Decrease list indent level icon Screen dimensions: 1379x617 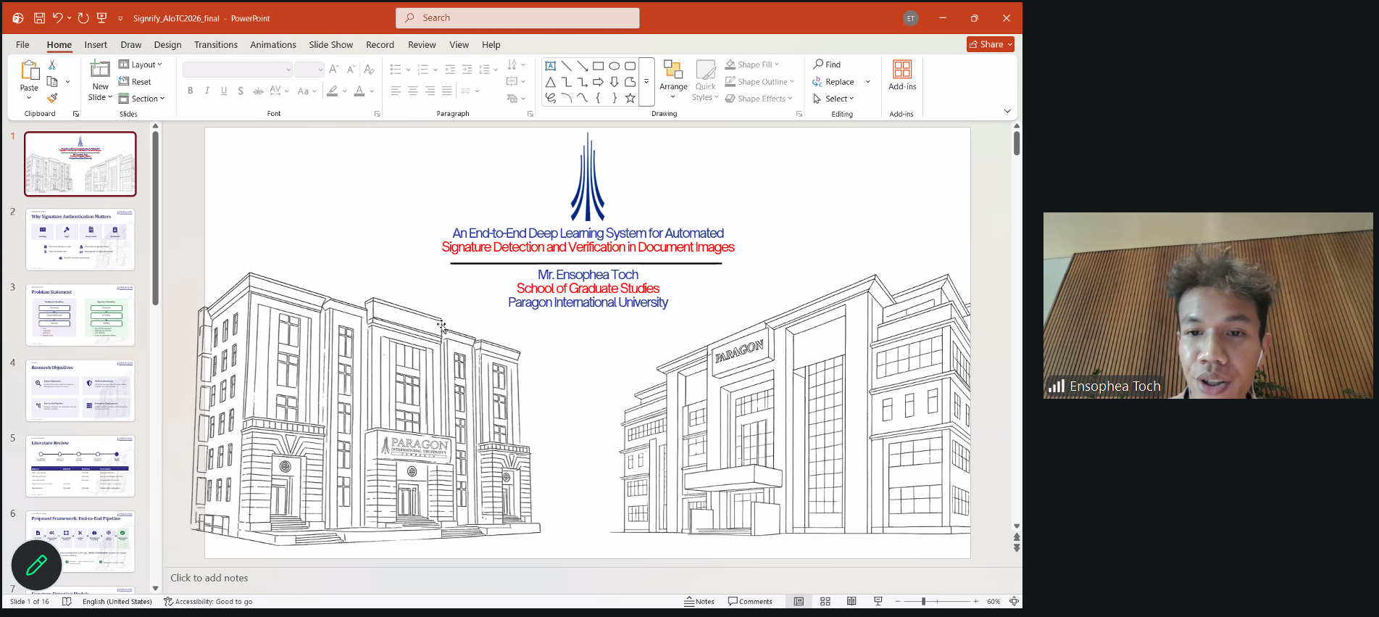(450, 70)
